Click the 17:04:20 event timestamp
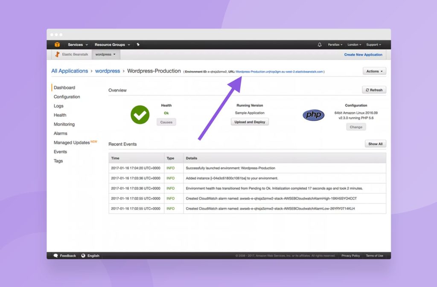437x287 pixels. [136, 168]
